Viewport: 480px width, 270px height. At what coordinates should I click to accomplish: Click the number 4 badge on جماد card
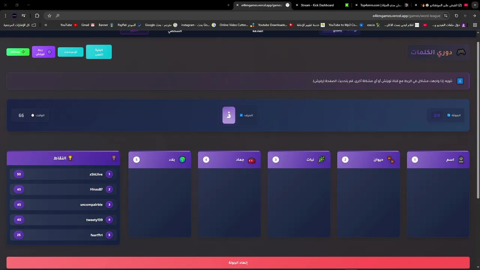tap(206, 160)
